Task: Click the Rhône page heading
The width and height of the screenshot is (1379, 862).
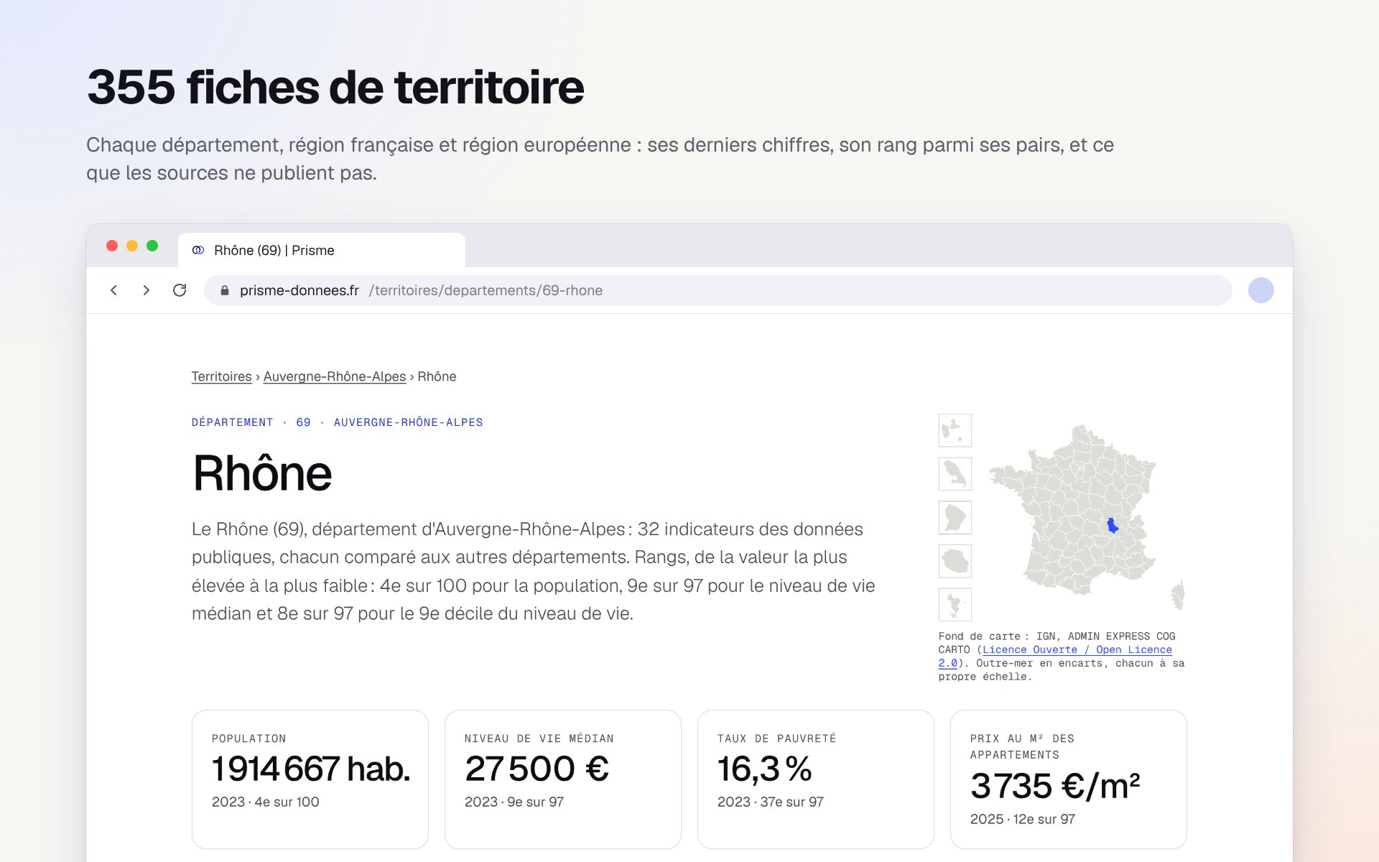Action: click(262, 473)
